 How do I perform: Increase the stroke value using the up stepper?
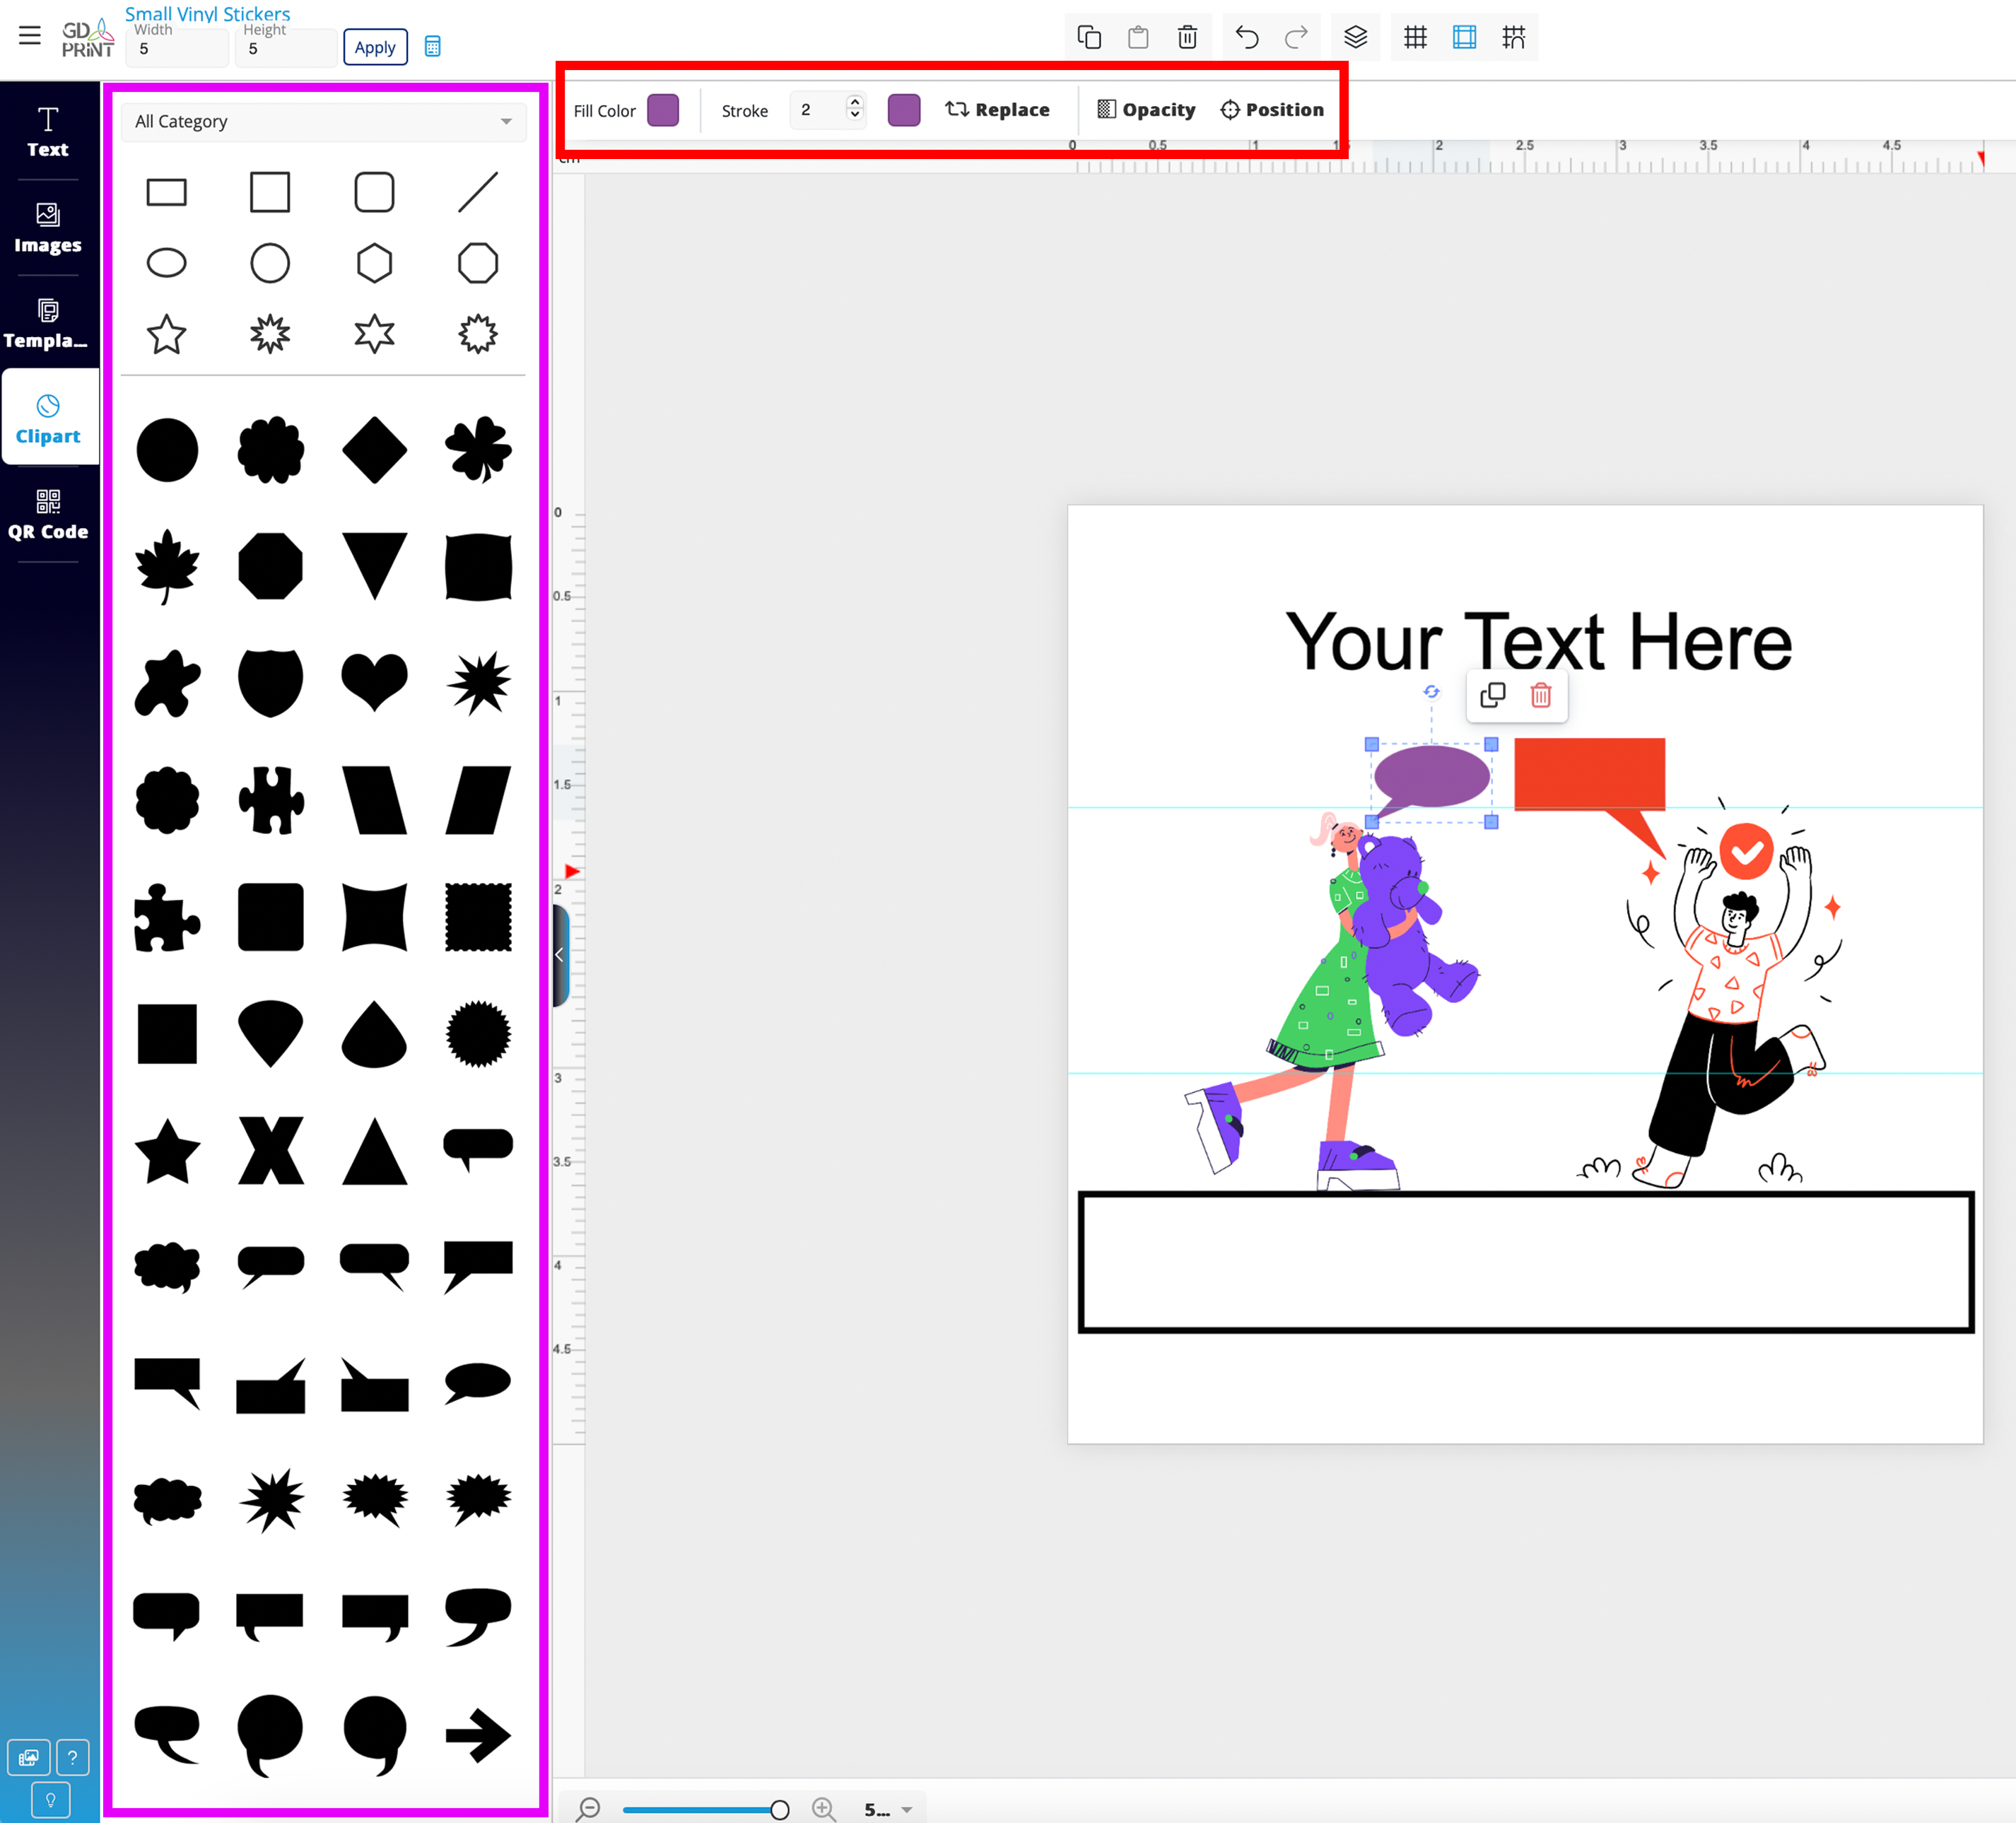(855, 102)
